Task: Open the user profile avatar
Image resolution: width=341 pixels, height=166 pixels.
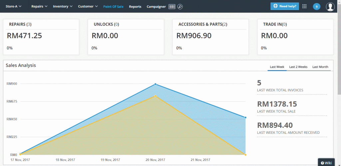Action: tap(330, 7)
